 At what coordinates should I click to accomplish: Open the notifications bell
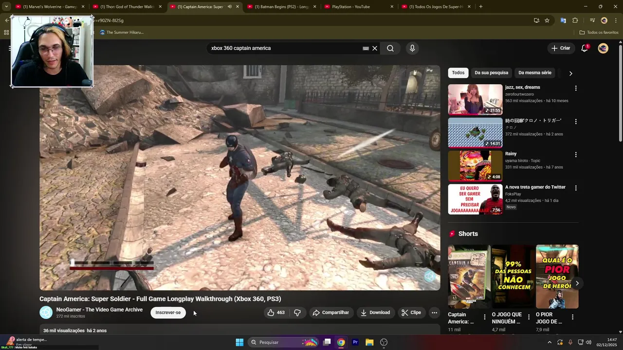tap(585, 48)
